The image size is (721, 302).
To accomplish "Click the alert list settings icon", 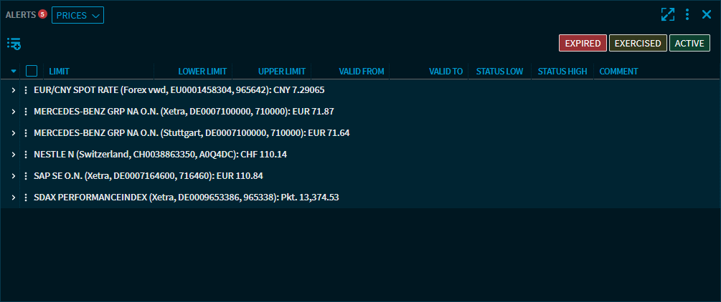I will pyautogui.click(x=14, y=44).
